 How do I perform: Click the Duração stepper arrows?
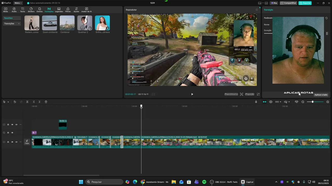pos(327,34)
